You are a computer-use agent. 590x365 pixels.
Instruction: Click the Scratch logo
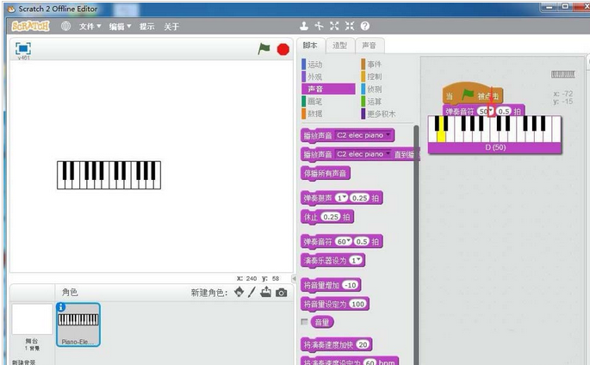pyautogui.click(x=30, y=26)
